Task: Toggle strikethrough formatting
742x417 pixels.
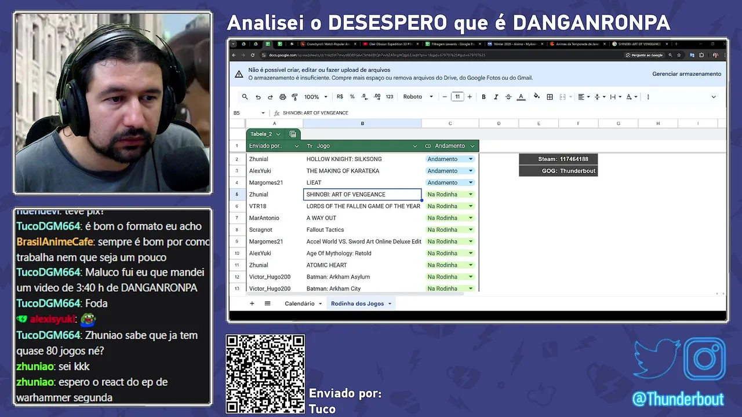Action: coord(508,97)
